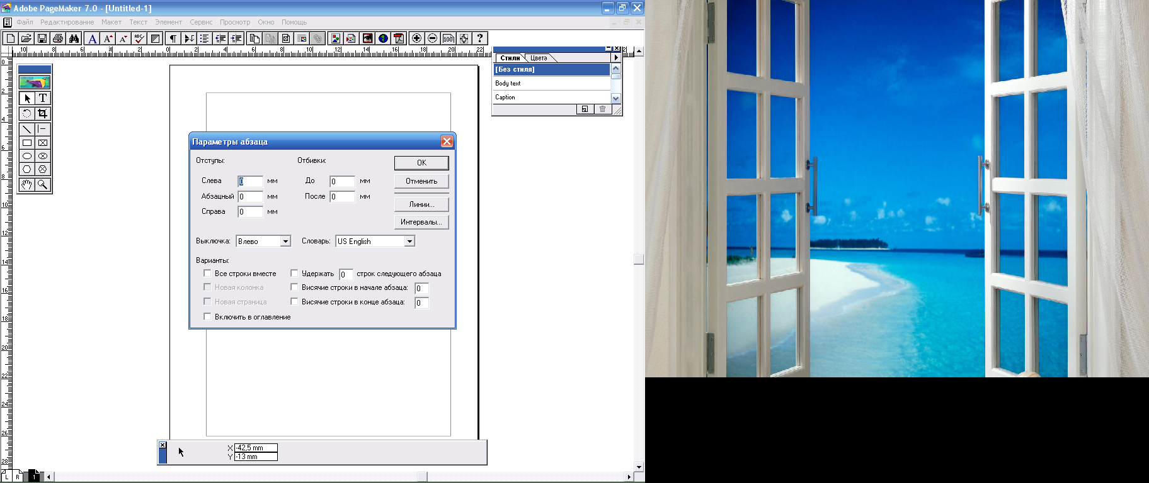Close the 'Параметры абзаца' dialog

[x=447, y=142]
